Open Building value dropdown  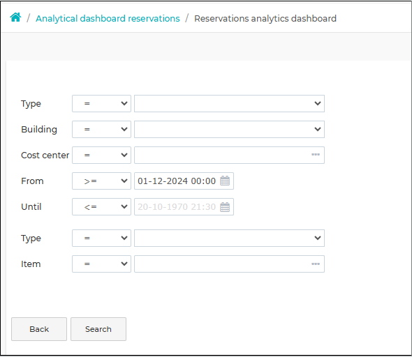(229, 129)
